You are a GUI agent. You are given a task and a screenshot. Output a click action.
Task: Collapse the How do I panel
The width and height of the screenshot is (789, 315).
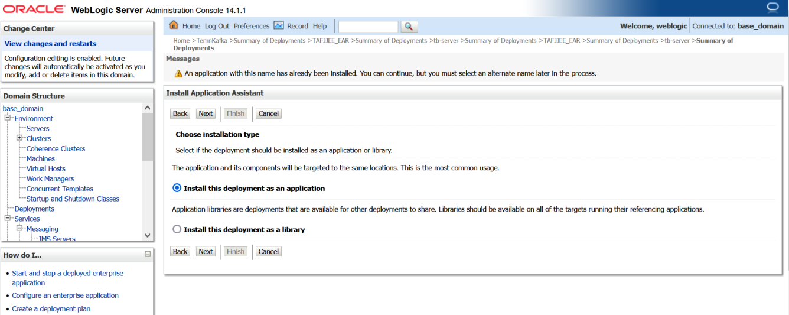click(x=148, y=255)
